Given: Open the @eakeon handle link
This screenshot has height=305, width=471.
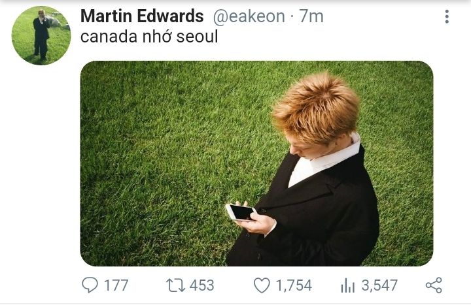Looking at the screenshot, I should click(x=249, y=16).
